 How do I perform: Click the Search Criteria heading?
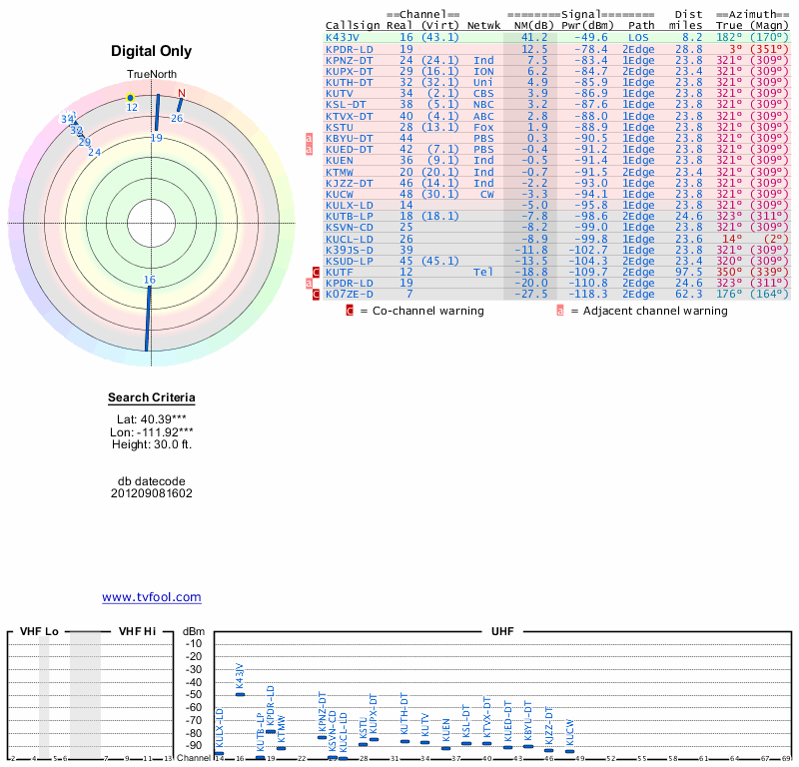tap(152, 398)
